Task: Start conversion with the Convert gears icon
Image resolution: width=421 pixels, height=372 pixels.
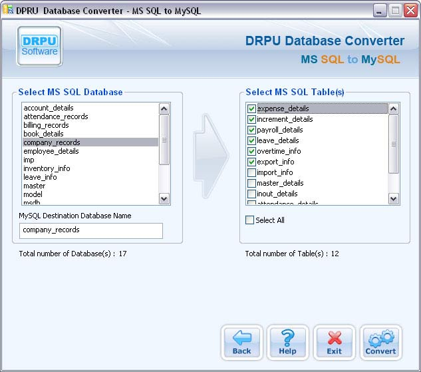Action: pyautogui.click(x=380, y=342)
